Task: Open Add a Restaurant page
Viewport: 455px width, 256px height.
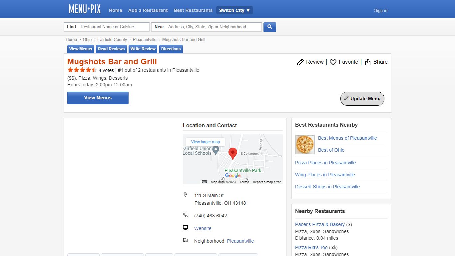Action: [148, 10]
